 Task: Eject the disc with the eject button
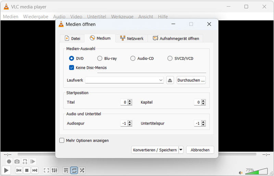point(170,80)
